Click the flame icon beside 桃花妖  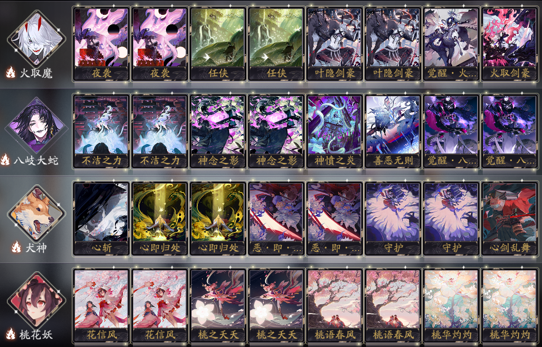click(x=10, y=334)
